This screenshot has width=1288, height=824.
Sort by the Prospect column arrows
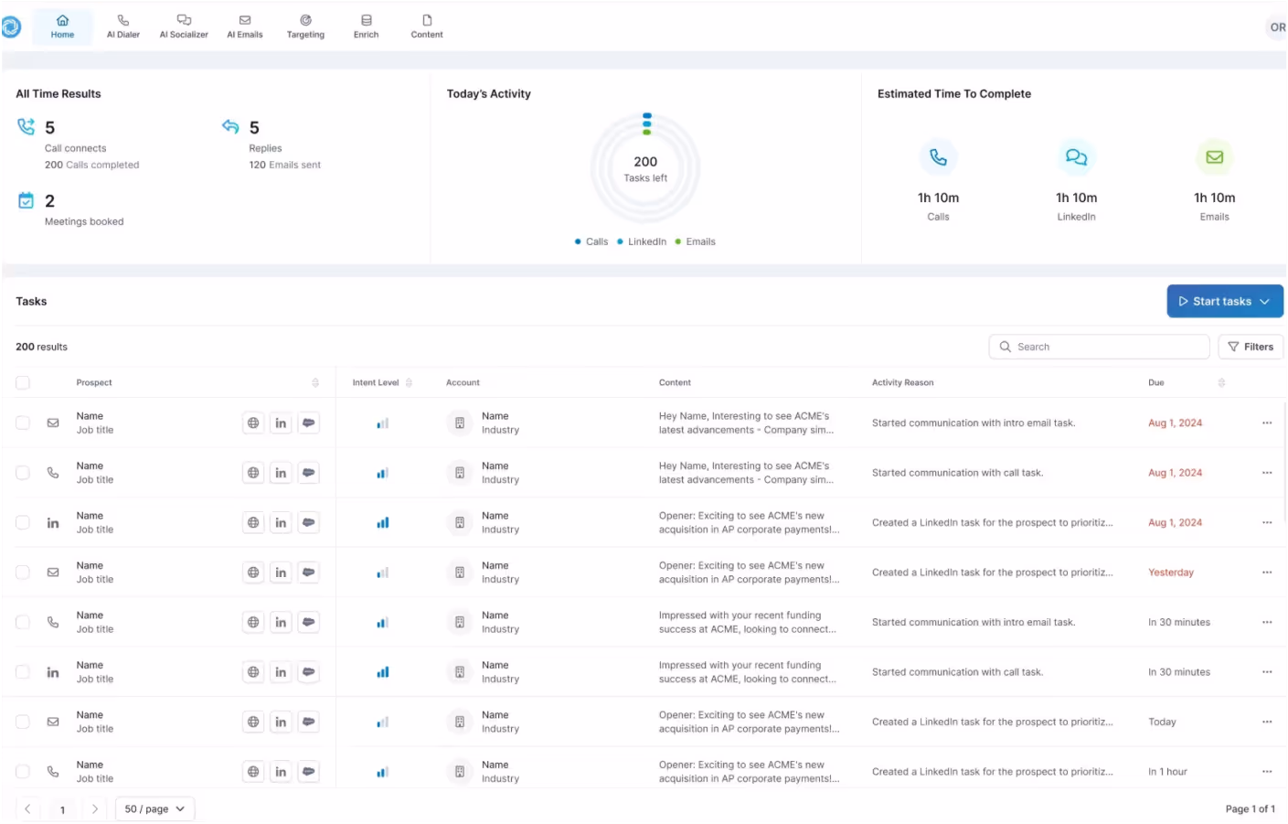coord(315,382)
